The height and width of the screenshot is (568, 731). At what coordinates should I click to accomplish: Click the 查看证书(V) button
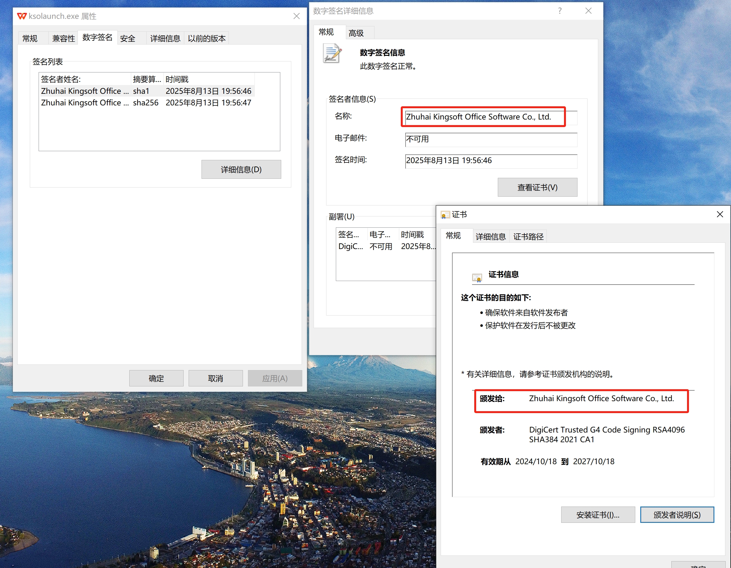(537, 187)
